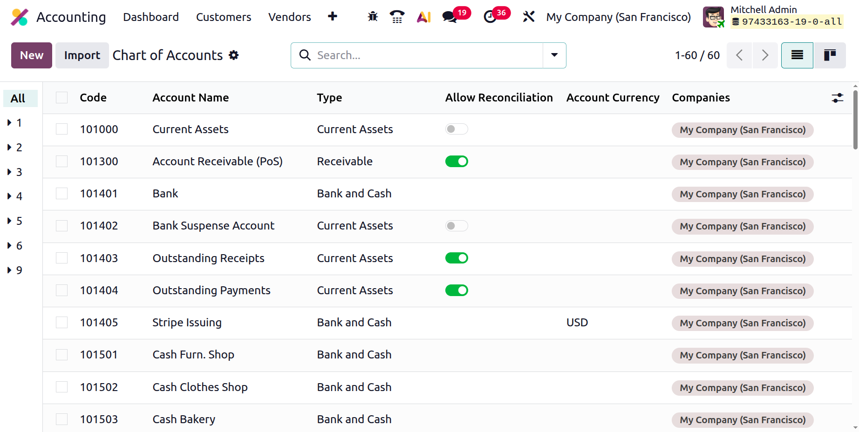Open the conversations chat icon
Screen dimensions: 859x432
[x=450, y=17]
